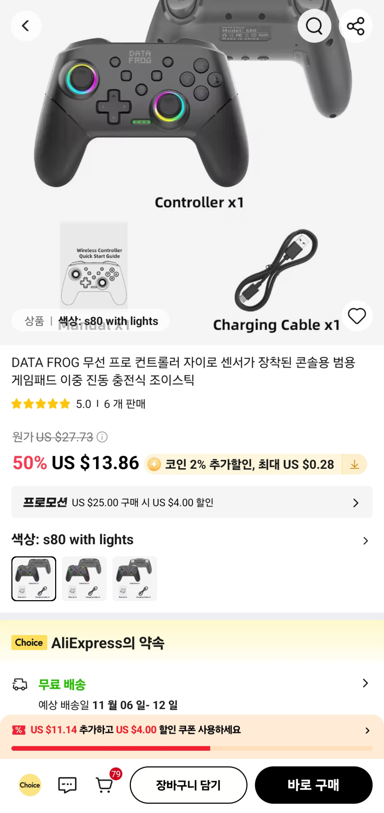Image resolution: width=384 pixels, height=813 pixels.
Task: Open seller chat message icon
Action: pos(67,785)
